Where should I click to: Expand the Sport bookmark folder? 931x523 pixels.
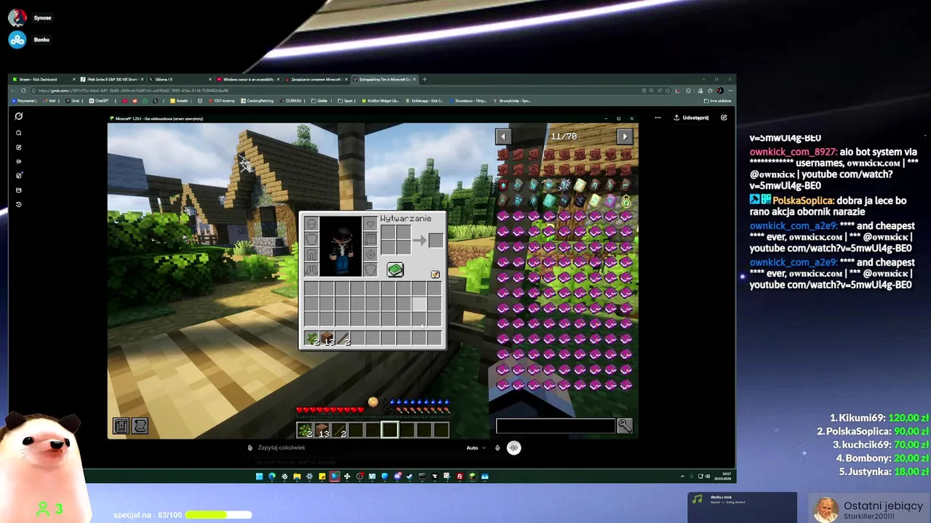click(x=345, y=101)
